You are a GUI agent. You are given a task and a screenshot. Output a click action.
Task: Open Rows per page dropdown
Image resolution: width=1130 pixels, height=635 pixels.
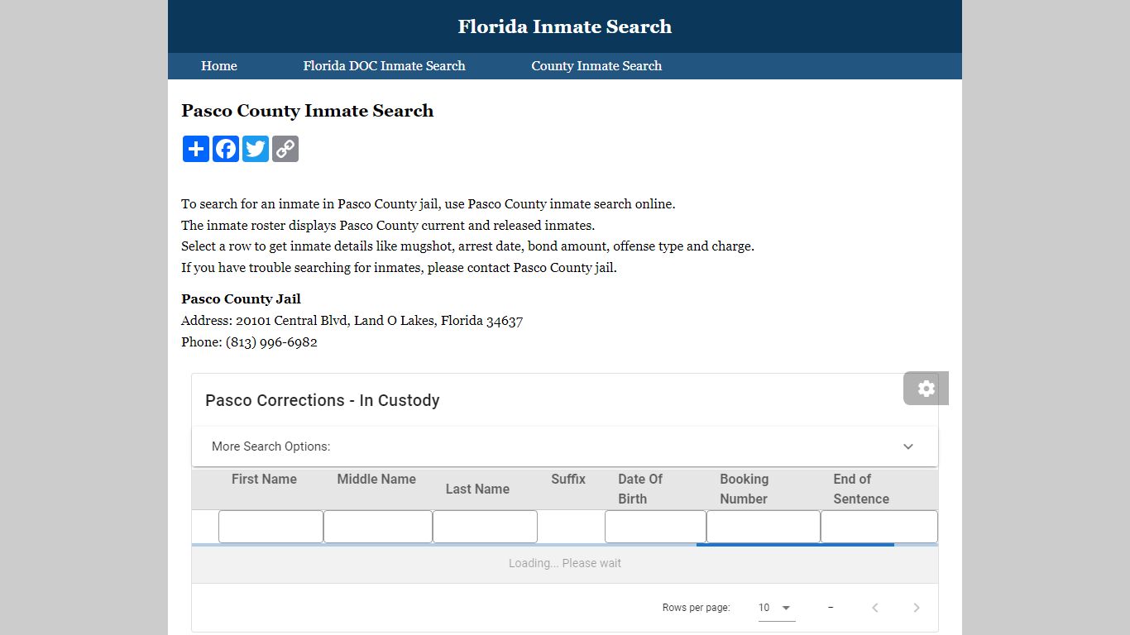pyautogui.click(x=776, y=608)
